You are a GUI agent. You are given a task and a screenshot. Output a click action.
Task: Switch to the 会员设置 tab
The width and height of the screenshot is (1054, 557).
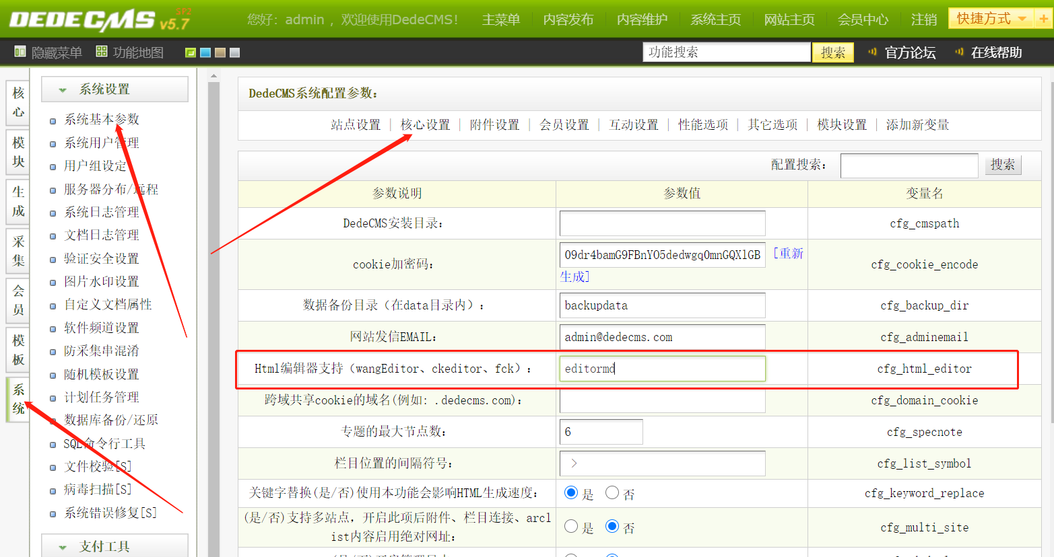click(564, 124)
